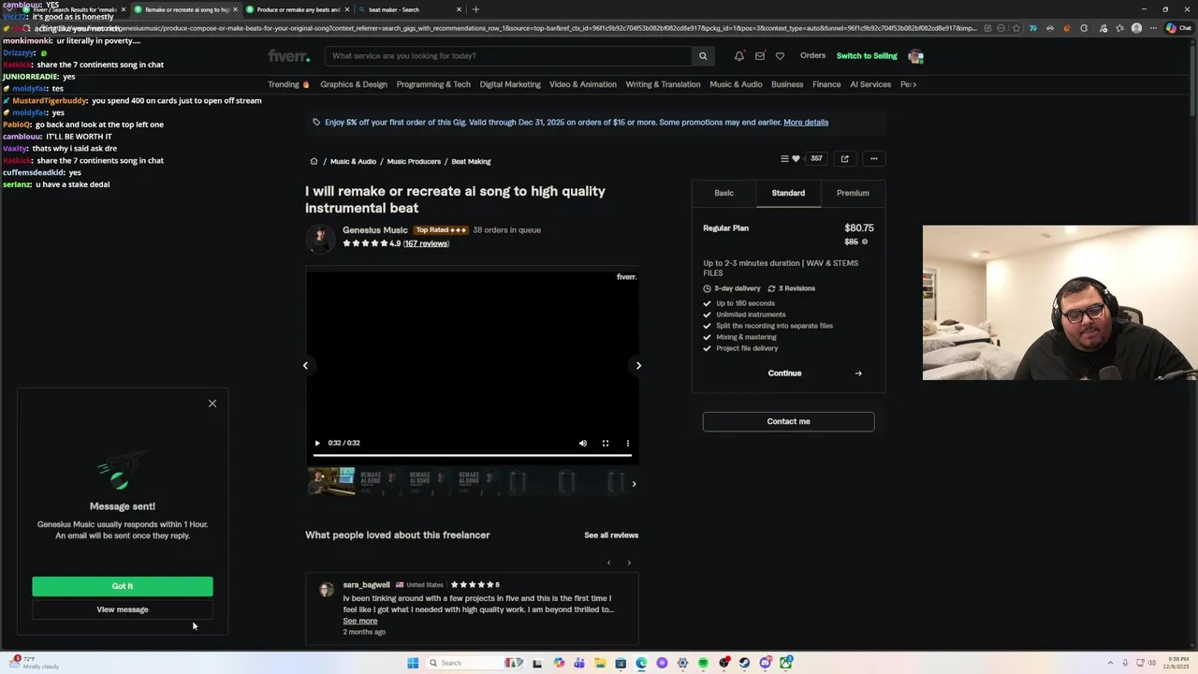Open a new browser tab

(x=475, y=9)
